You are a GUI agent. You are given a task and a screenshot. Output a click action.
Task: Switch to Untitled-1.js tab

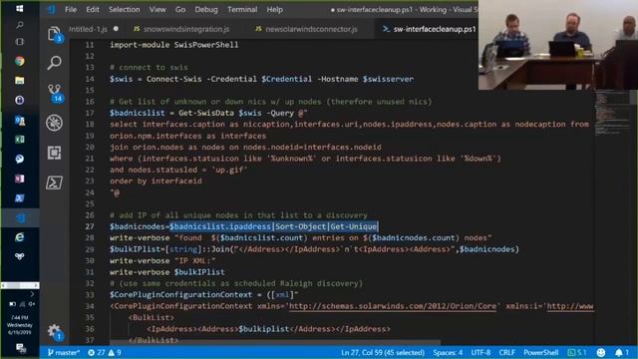tap(88, 29)
